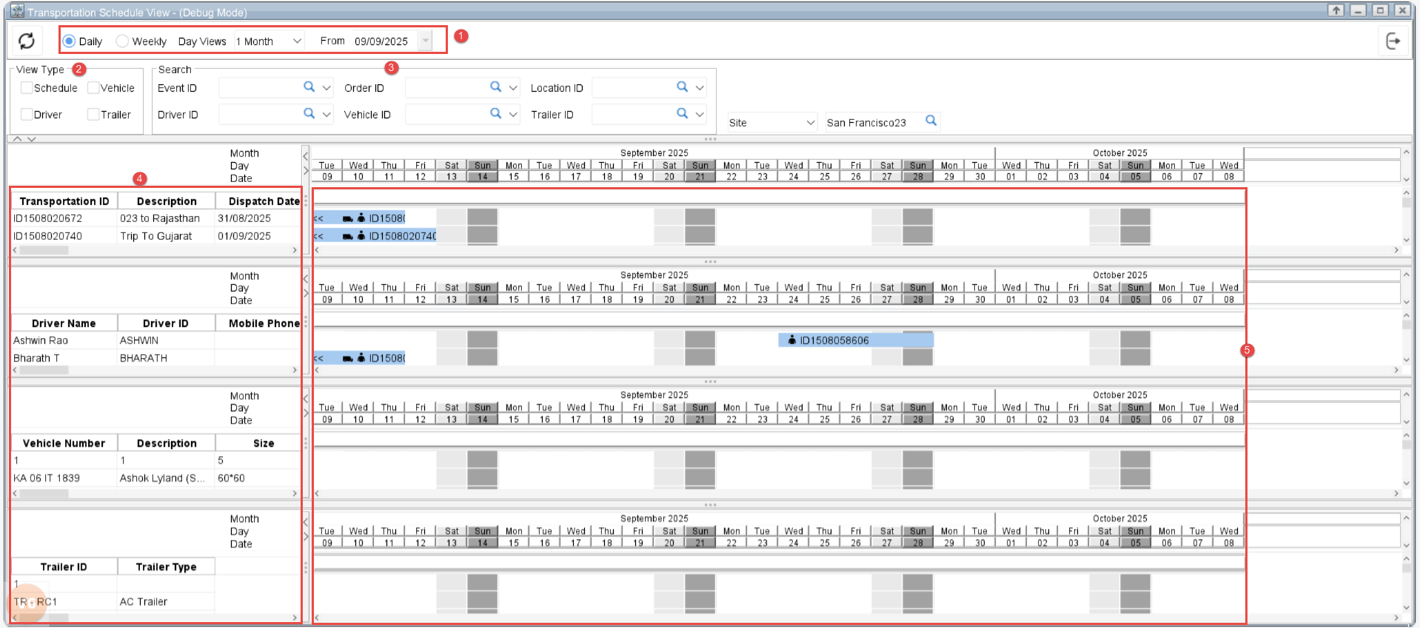Click the Event ID search magnifier
Screen dimensions: 1420x628
[309, 87]
